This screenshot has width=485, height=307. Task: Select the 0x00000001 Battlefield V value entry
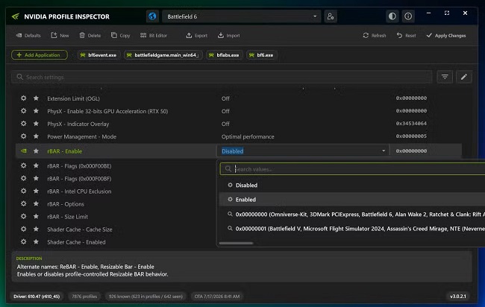click(x=352, y=229)
